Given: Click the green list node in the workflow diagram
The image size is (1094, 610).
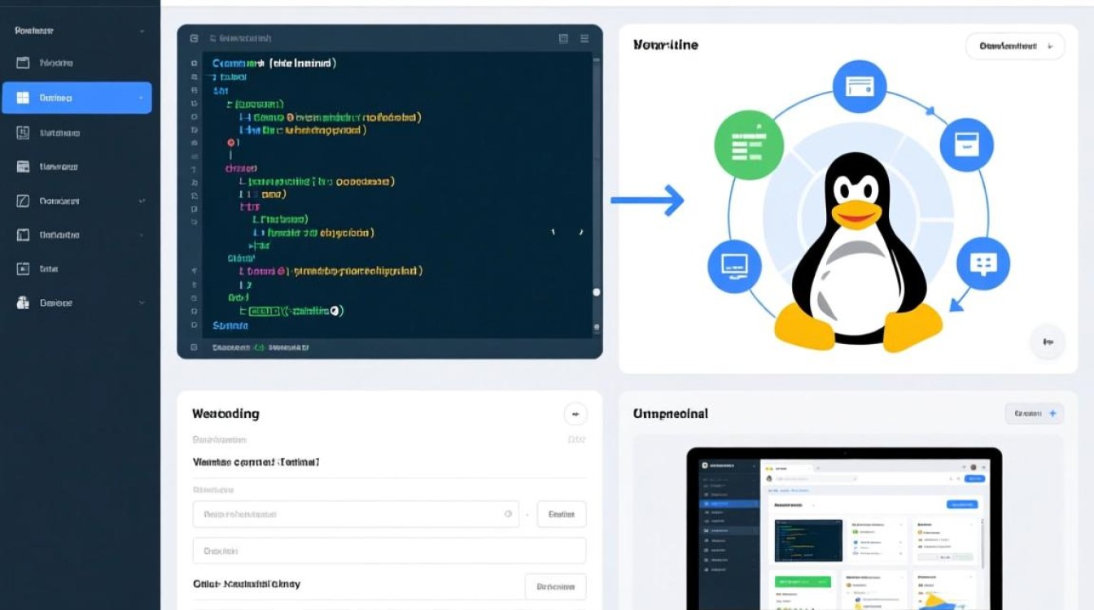Looking at the screenshot, I should [748, 144].
